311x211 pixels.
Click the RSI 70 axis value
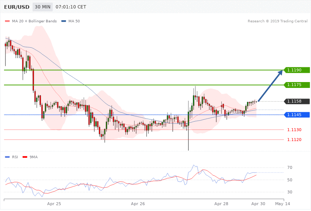pos(289,167)
